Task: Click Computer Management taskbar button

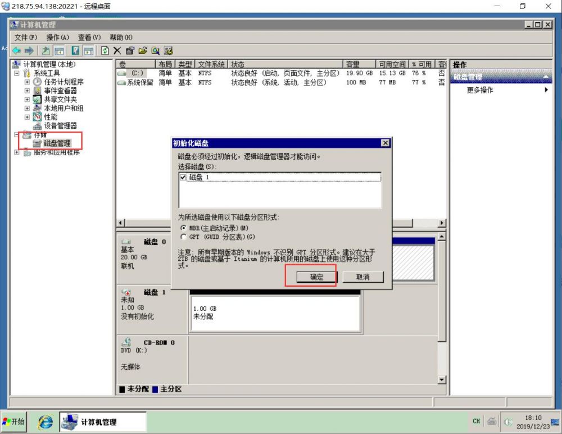Action: (103, 422)
